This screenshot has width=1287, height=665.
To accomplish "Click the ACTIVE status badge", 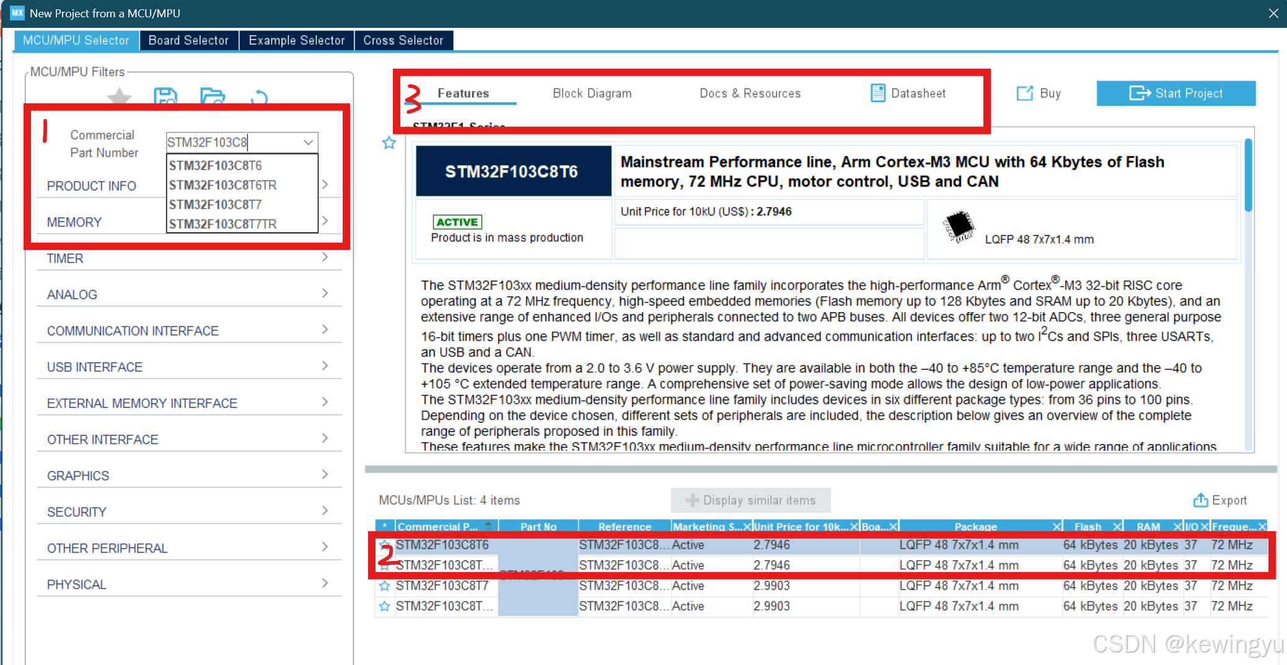I will click(457, 222).
